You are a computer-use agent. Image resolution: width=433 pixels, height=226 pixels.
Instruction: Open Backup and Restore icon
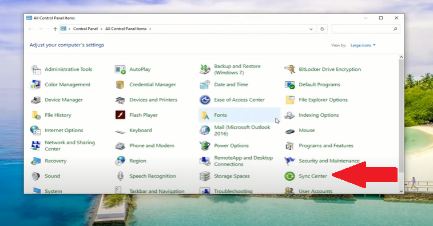205,69
